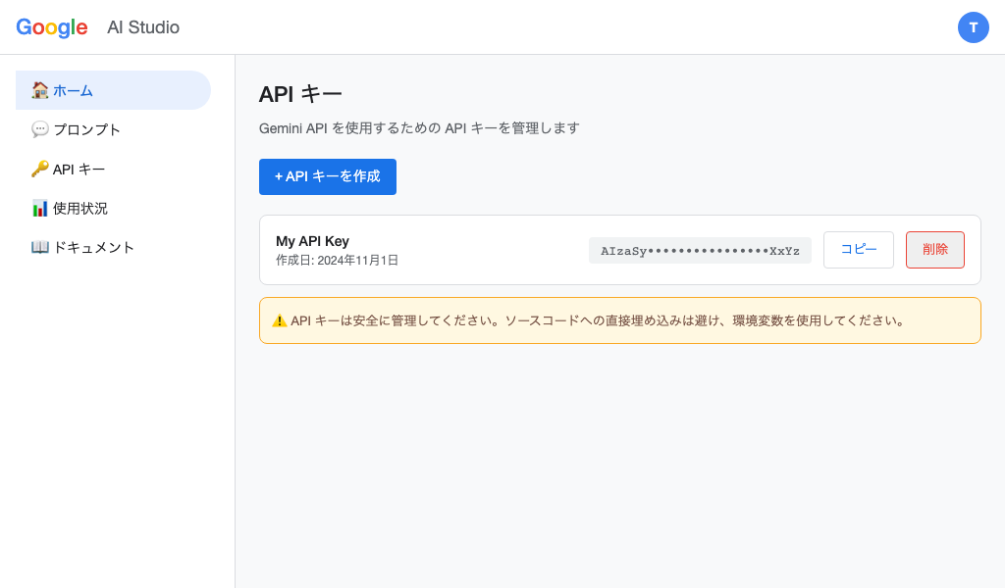Create a new key with API キーを作成

point(328,177)
